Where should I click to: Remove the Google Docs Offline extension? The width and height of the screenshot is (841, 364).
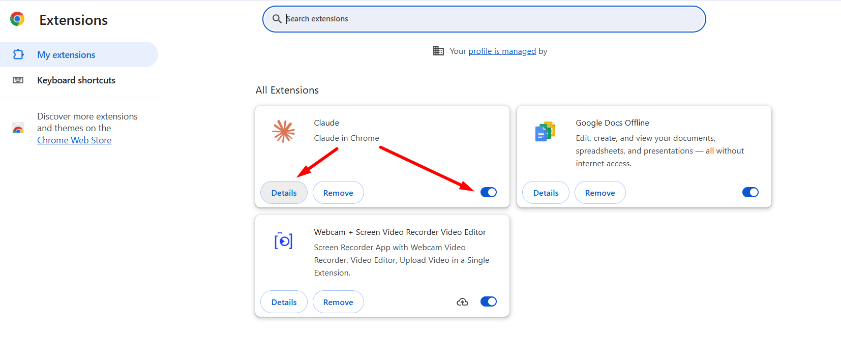[x=600, y=193]
